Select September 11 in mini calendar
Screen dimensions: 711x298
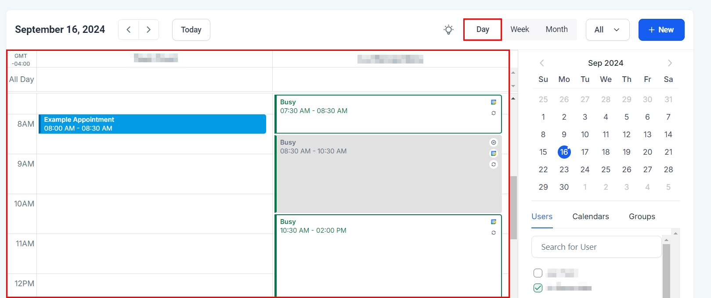pos(606,135)
